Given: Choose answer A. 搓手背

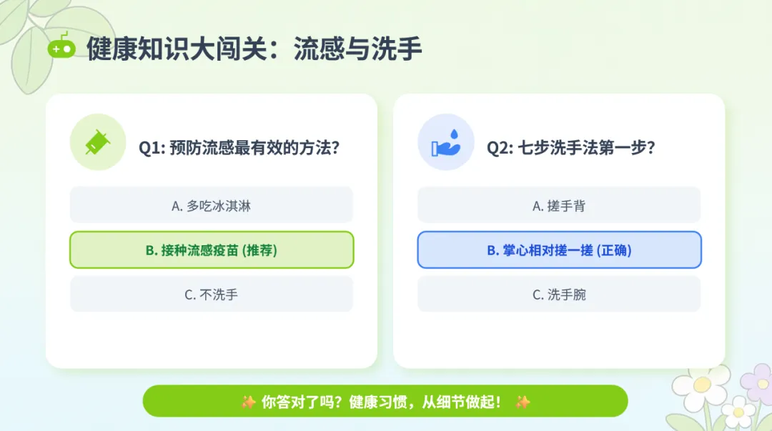Looking at the screenshot, I should (559, 205).
